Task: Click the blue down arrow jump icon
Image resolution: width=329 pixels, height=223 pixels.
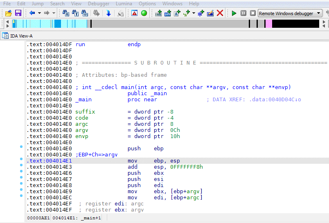Action: click(x=108, y=13)
